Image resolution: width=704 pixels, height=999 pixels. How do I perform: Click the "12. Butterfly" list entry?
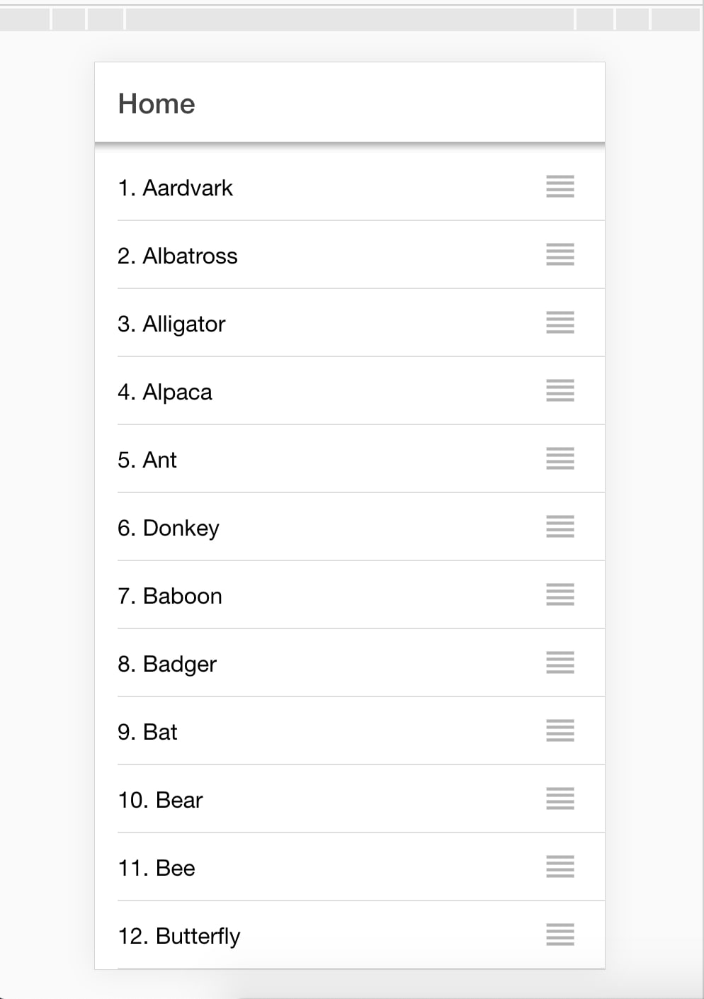click(179, 936)
